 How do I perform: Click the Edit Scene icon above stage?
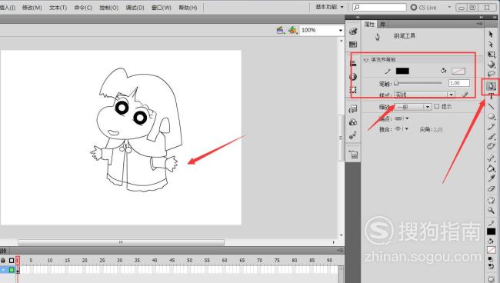click(280, 30)
